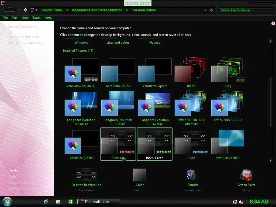Select the Risen red theme
Screen dimensions: 276x207
[x=118, y=144]
